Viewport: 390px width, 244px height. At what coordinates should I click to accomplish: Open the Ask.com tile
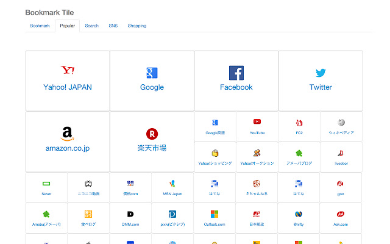[341, 218]
